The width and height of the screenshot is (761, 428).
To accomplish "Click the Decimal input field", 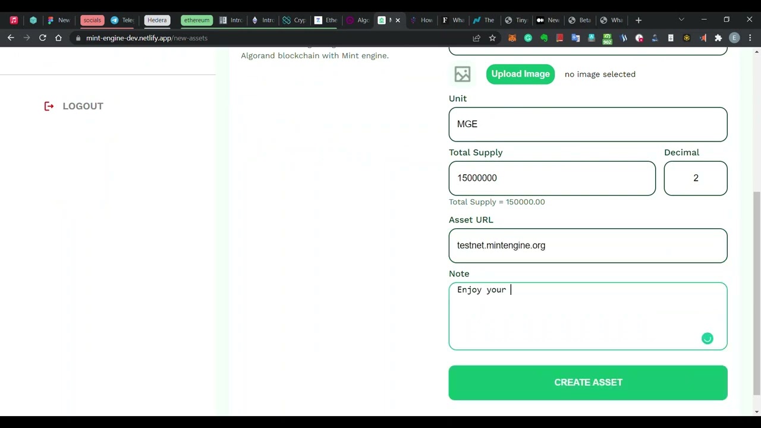I will (696, 178).
